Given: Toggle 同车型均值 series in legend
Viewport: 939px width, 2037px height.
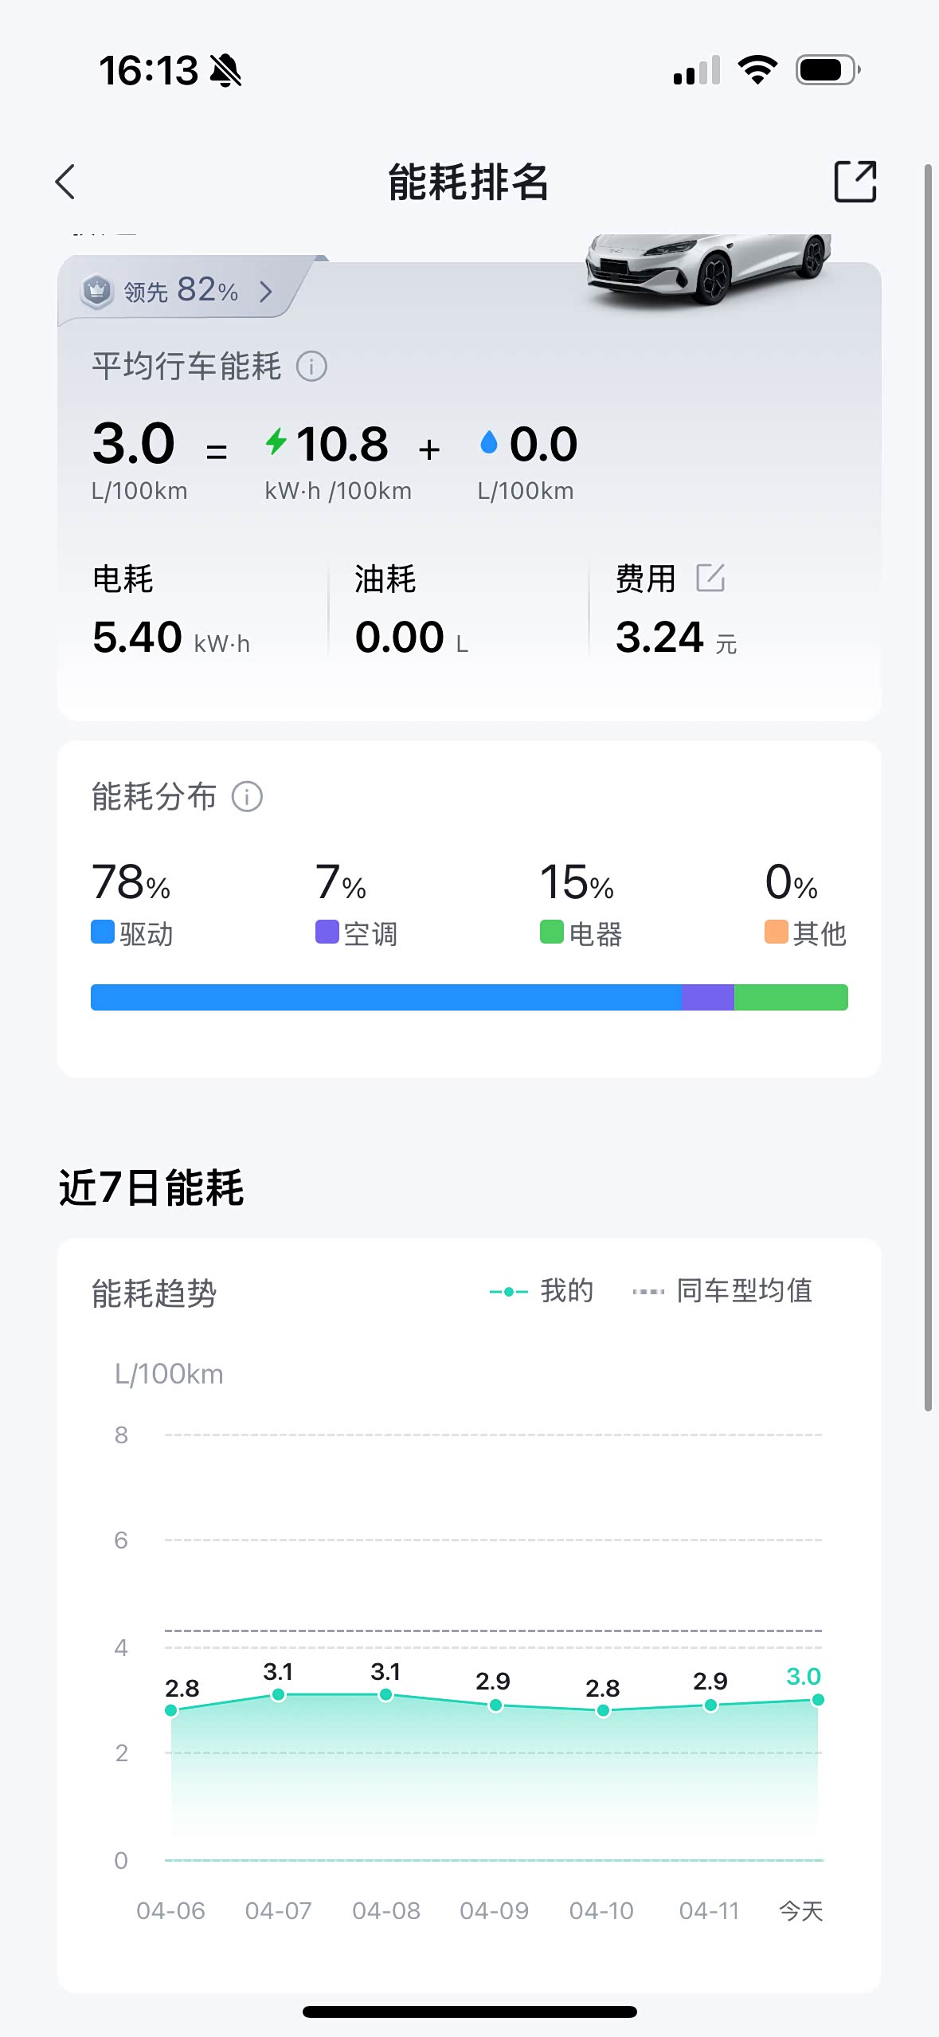Looking at the screenshot, I should click(x=722, y=1291).
